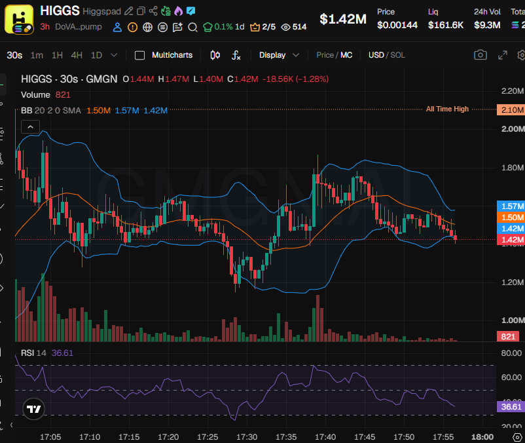Switch to the 1m timeframe
The width and height of the screenshot is (525, 443).
tap(37, 55)
